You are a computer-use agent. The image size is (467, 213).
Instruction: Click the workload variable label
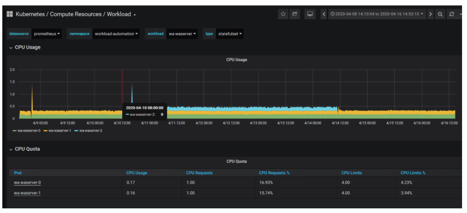[156, 34]
